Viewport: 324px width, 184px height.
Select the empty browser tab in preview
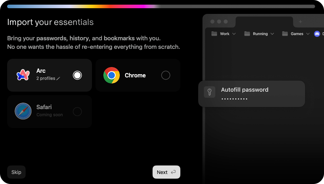(x=264, y=22)
